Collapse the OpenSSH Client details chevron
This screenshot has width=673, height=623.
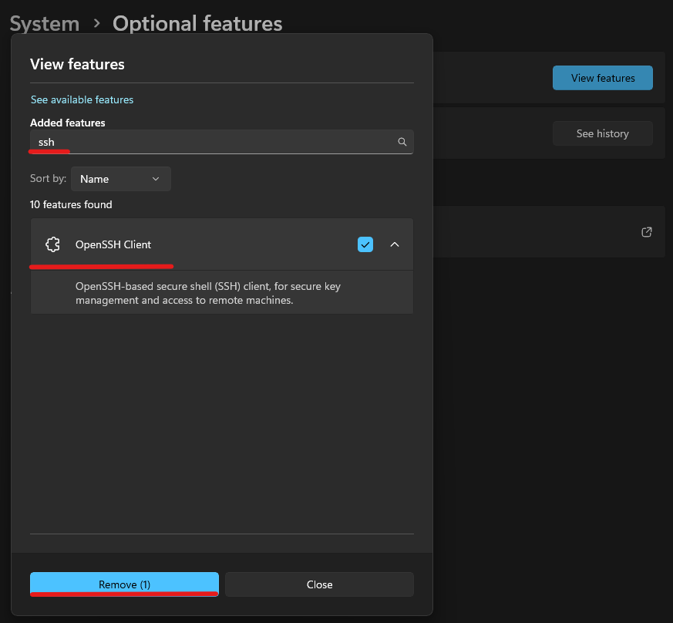(395, 244)
